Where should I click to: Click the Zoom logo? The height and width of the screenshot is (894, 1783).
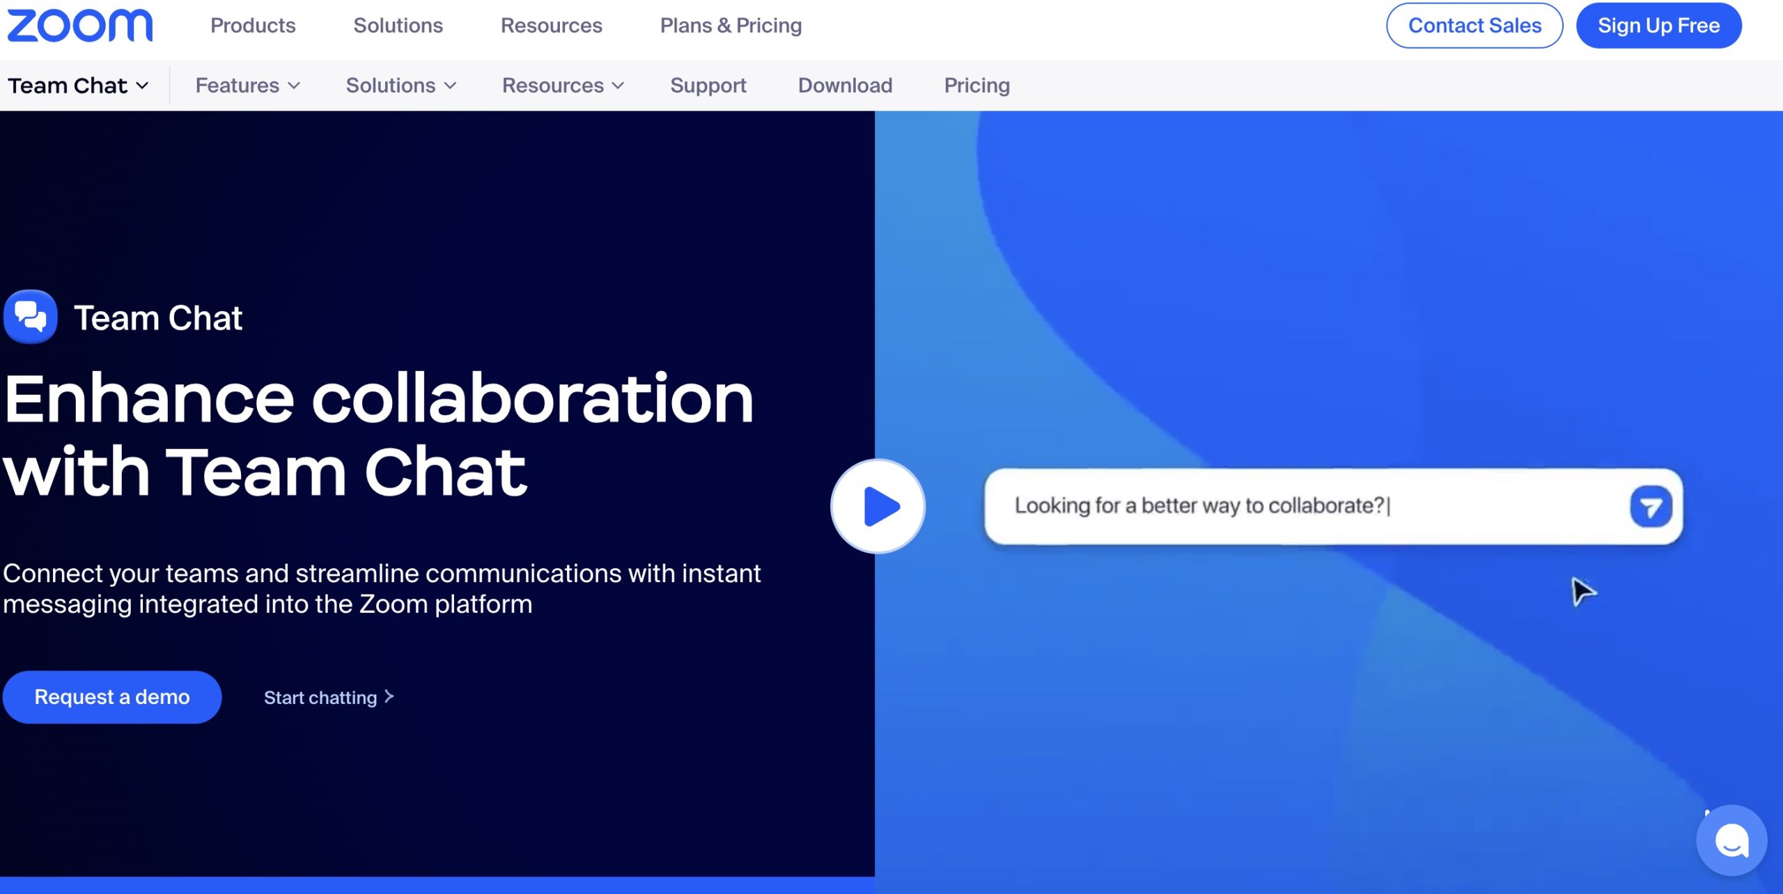[79, 26]
